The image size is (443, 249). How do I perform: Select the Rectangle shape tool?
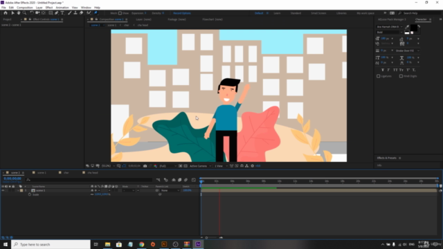tap(51, 13)
